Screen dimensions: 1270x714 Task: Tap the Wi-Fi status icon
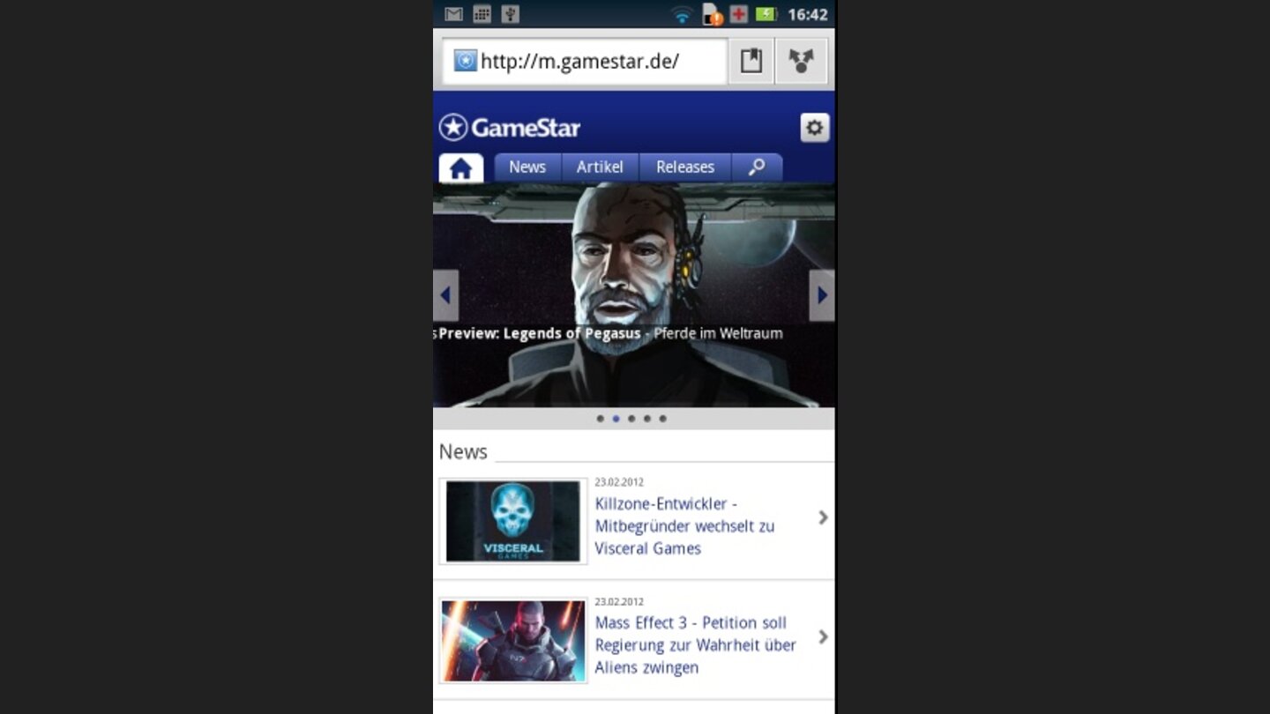pyautogui.click(x=682, y=14)
